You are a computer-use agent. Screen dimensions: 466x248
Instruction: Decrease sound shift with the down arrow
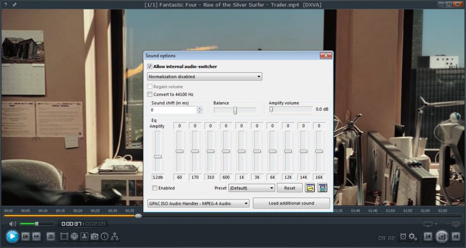[200, 112]
